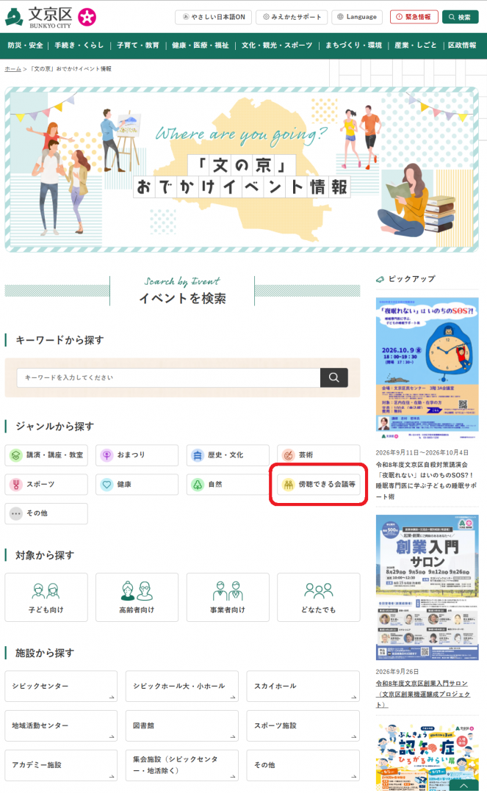Open 産業・しごと menu
487x793 pixels.
point(415,46)
